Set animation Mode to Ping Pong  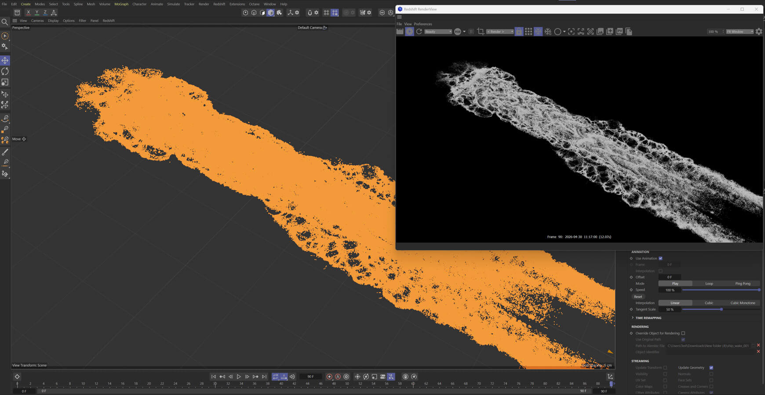click(743, 283)
